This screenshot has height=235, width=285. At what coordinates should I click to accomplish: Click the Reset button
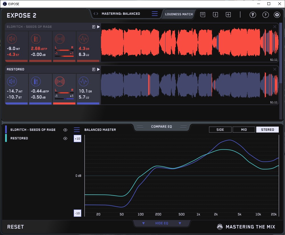(x=16, y=227)
